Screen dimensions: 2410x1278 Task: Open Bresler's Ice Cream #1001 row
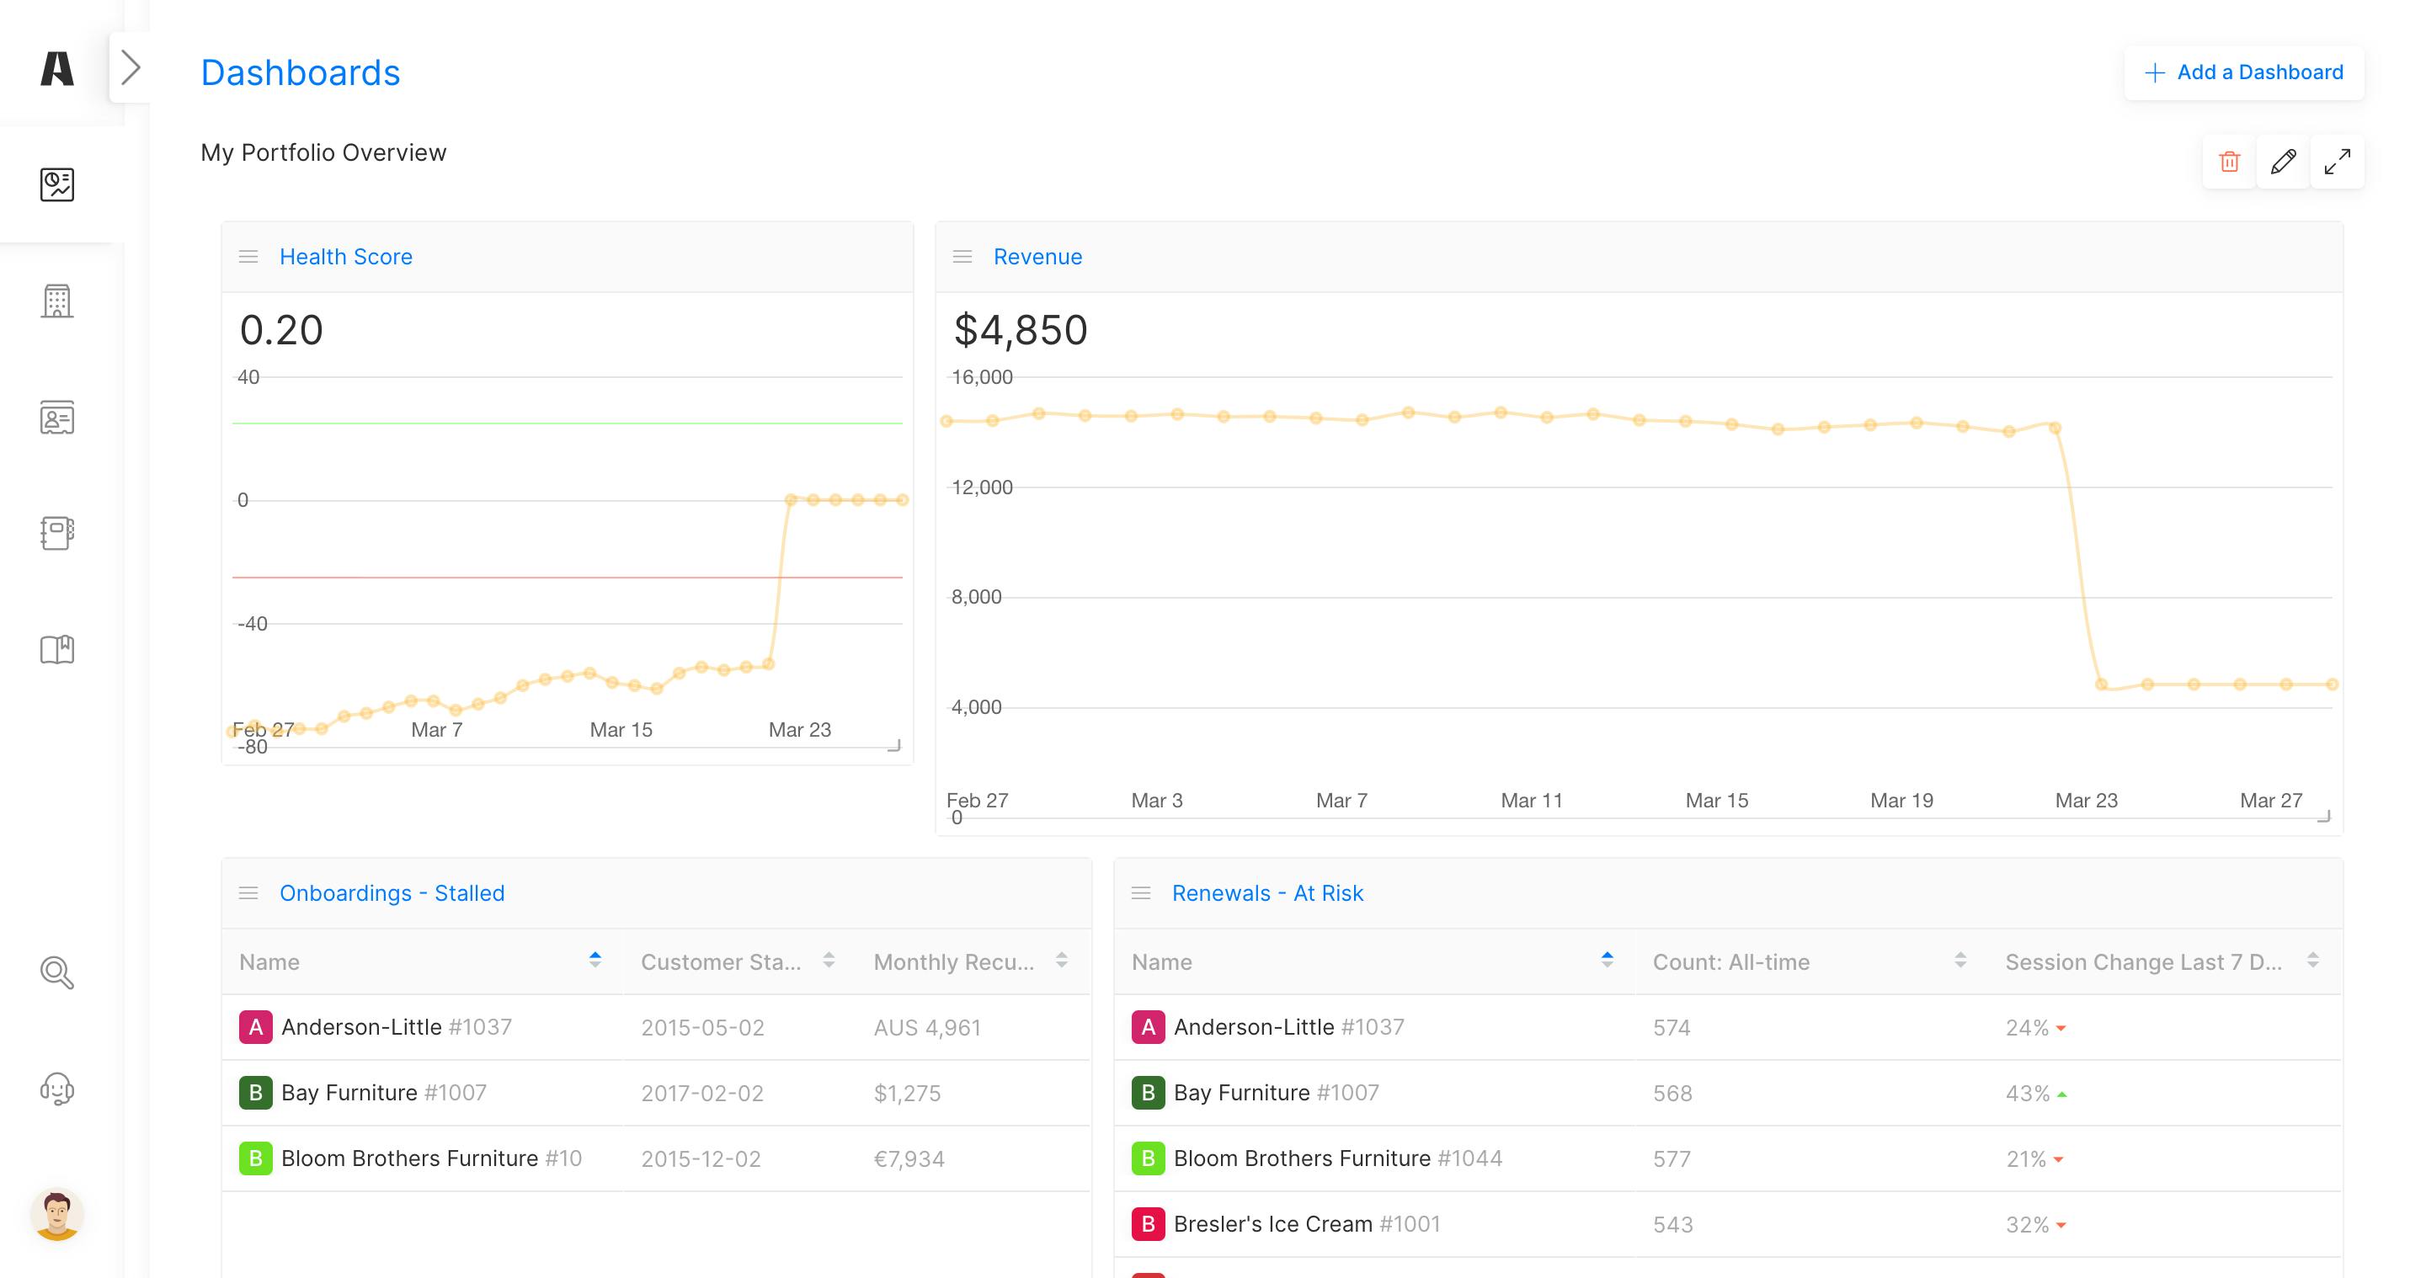pos(1307,1222)
